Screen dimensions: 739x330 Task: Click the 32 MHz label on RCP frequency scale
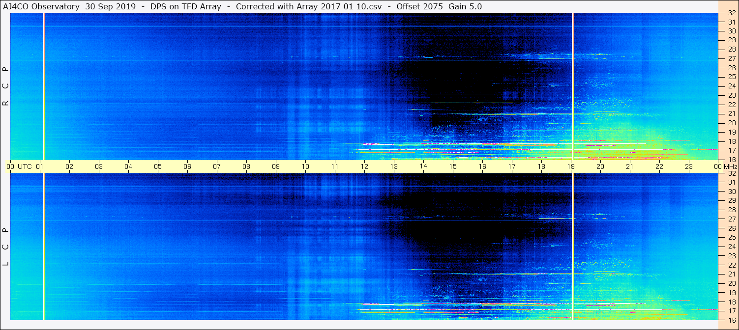click(731, 13)
